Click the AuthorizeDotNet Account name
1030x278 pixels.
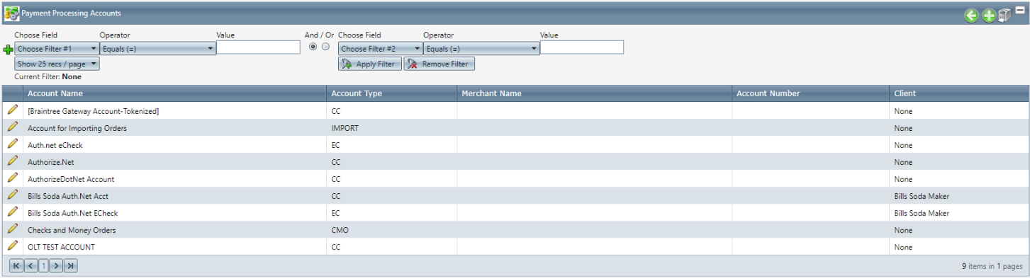(71, 179)
